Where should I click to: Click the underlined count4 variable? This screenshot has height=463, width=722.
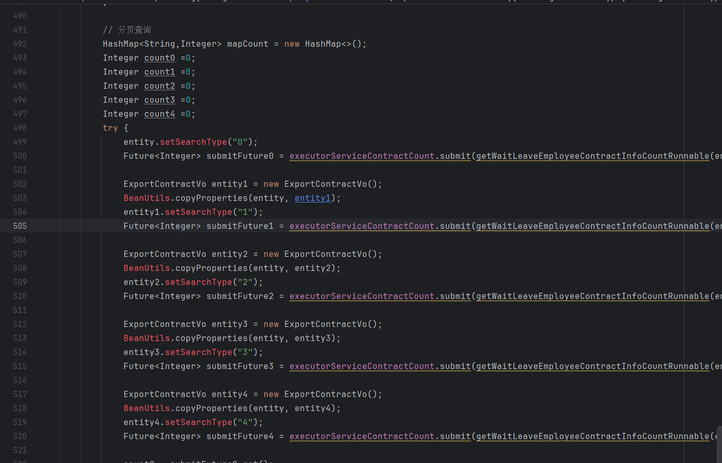click(x=160, y=114)
